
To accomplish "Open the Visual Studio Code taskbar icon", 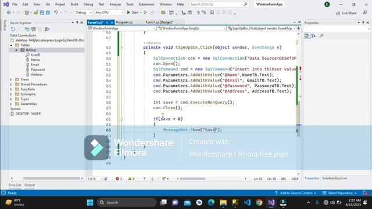I will point(247,203).
